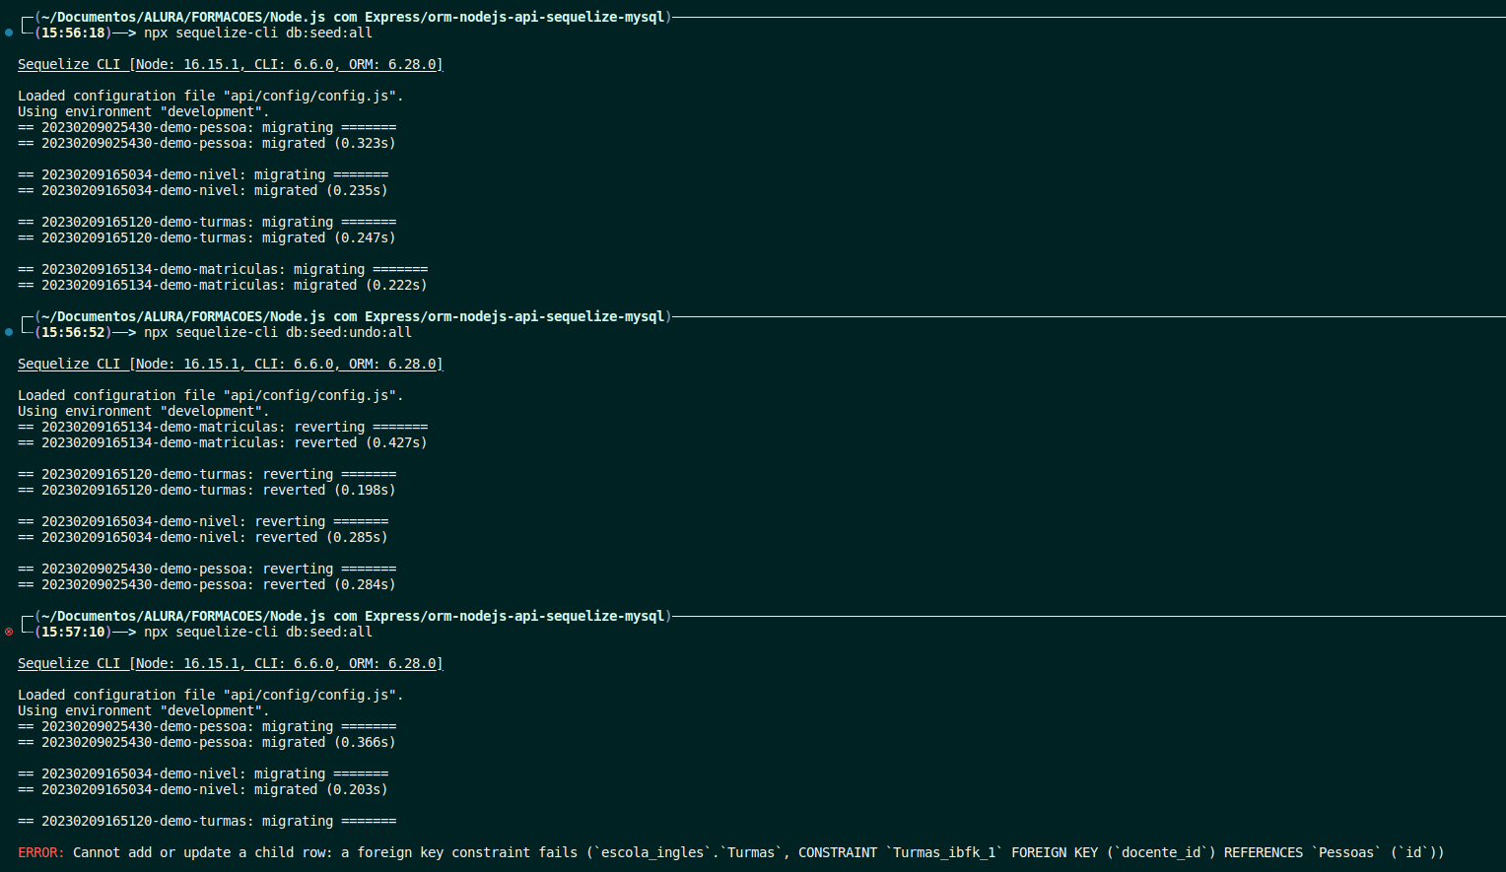
Task: Click demo-turmas migrated (0.247s) line
Action: coord(207,237)
